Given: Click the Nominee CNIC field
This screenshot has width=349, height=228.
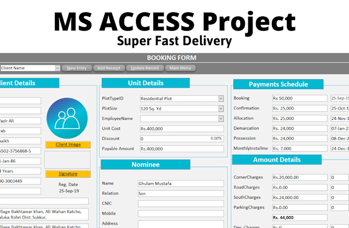Looking at the screenshot, I should coord(181,203).
